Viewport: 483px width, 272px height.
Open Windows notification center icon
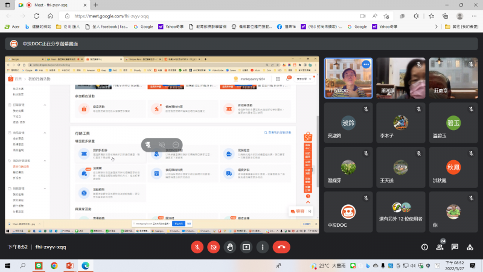473,265
